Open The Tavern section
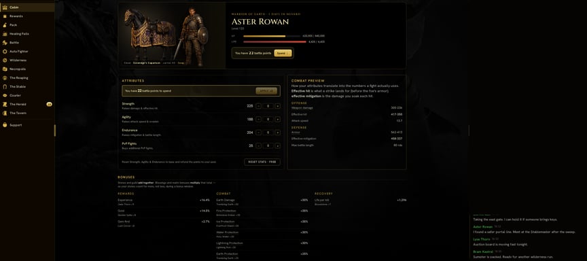The image size is (587, 261). click(x=27, y=113)
